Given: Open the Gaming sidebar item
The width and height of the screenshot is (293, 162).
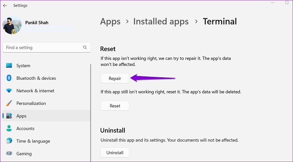Looking at the screenshot, I should tap(46, 153).
